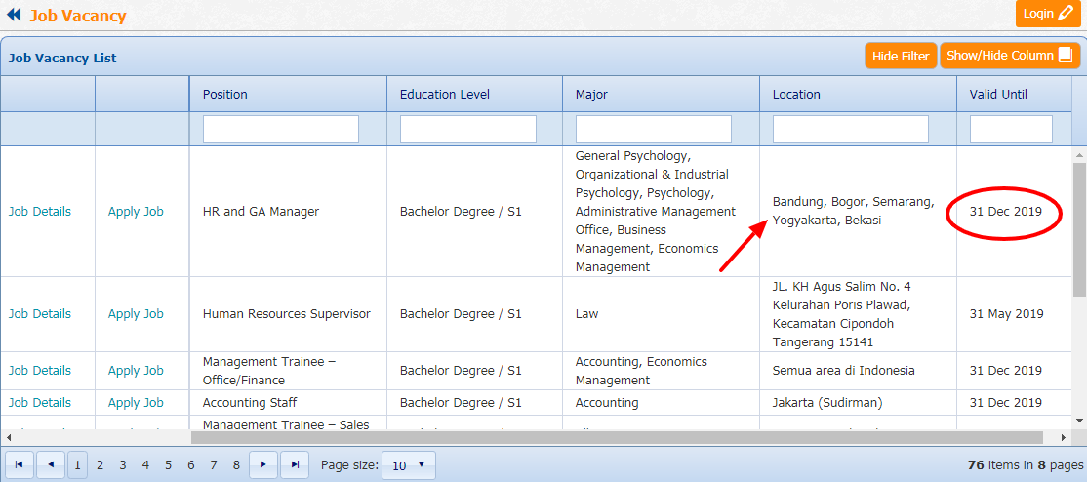Screen dimensions: 1087x482
Task: Sort by the Valid Until column header
Action: [998, 95]
